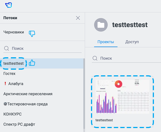This screenshot has width=161, height=132.
Task: Click thumbs-down icon next to Черновики
Action: (x=32, y=34)
